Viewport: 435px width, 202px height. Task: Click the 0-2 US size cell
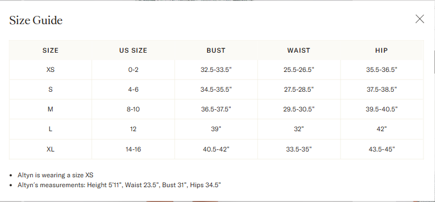133,70
